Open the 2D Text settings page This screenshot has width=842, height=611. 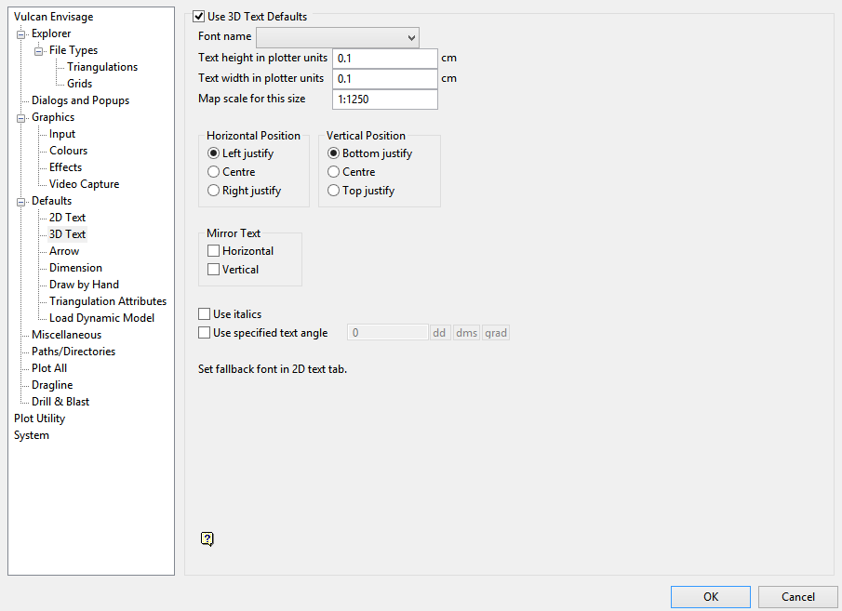click(67, 218)
